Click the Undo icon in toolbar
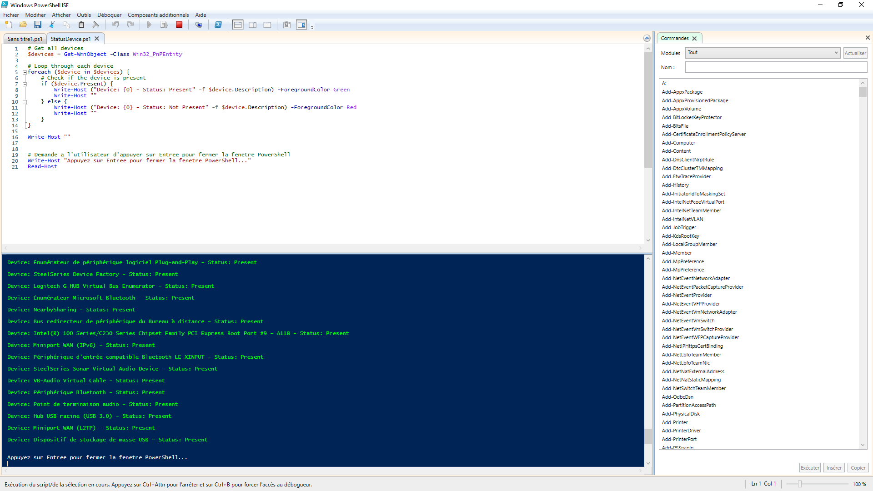 (x=116, y=25)
